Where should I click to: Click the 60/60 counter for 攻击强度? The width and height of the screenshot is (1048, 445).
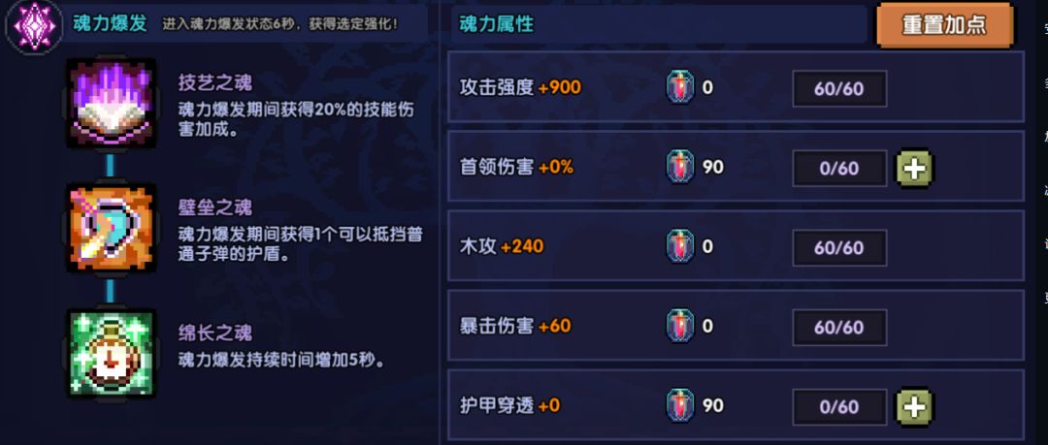pyautogui.click(x=838, y=88)
